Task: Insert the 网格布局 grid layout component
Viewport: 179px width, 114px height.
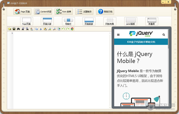Action: (x=110, y=21)
